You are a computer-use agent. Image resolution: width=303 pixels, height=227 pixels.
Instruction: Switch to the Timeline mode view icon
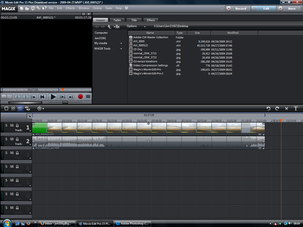(x=20, y=109)
